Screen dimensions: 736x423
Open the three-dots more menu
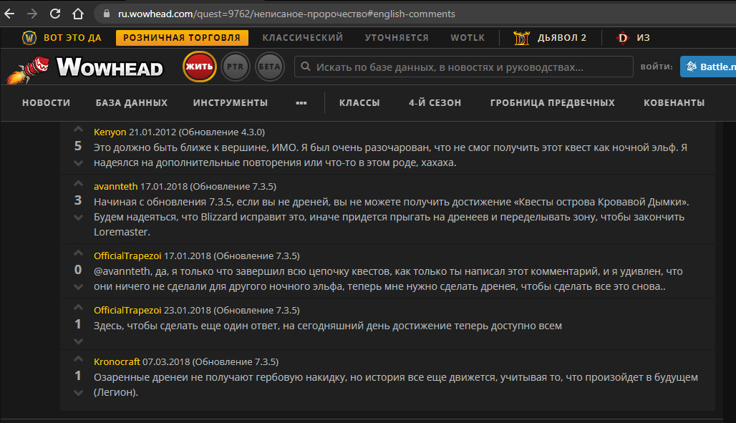point(301,103)
